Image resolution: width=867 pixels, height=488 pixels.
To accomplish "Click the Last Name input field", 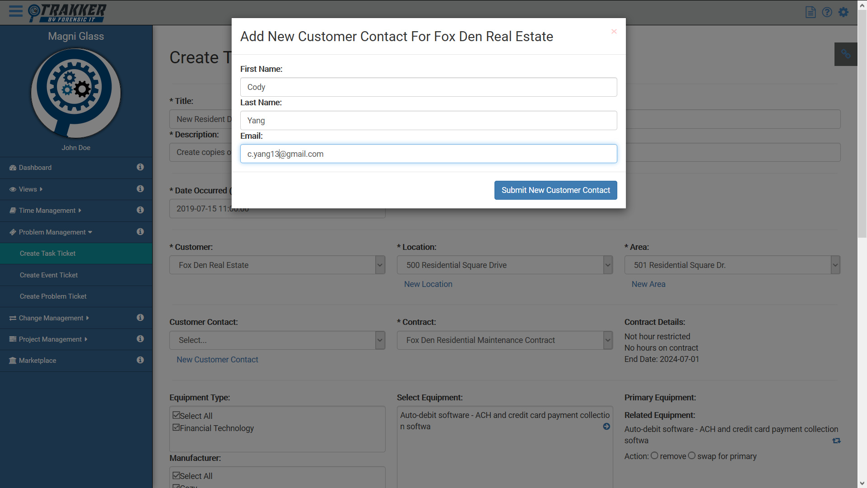I will tap(428, 121).
